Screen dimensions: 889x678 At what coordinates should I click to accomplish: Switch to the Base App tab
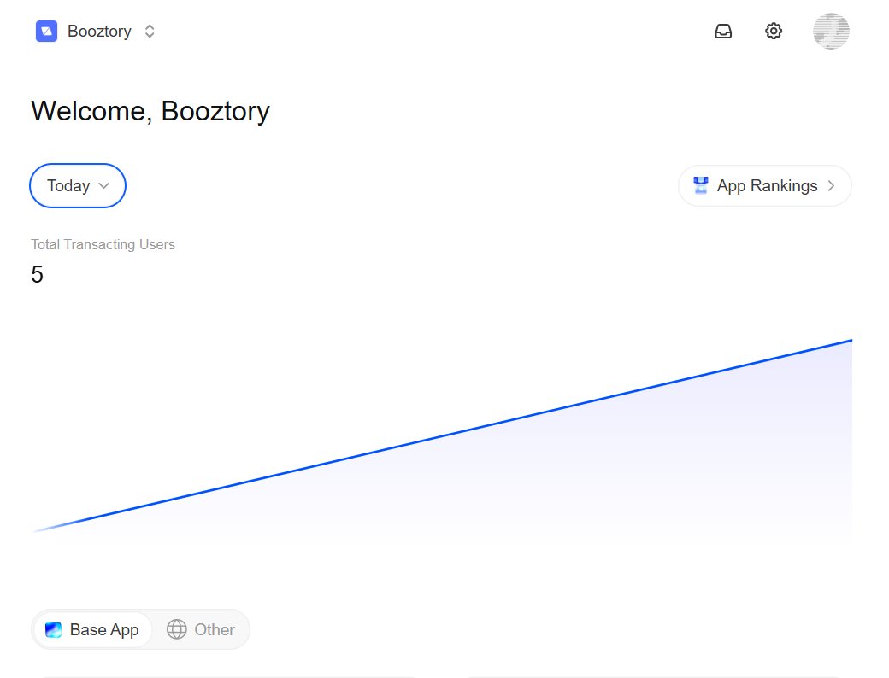coord(92,629)
